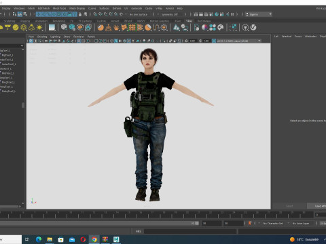Click the teal cube proxy shelf icon
This screenshot has height=244, width=326.
(x=72, y=28)
